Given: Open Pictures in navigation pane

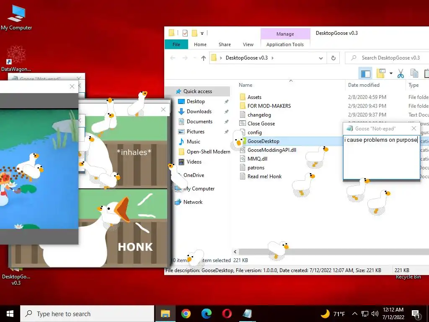Looking at the screenshot, I should click(195, 132).
